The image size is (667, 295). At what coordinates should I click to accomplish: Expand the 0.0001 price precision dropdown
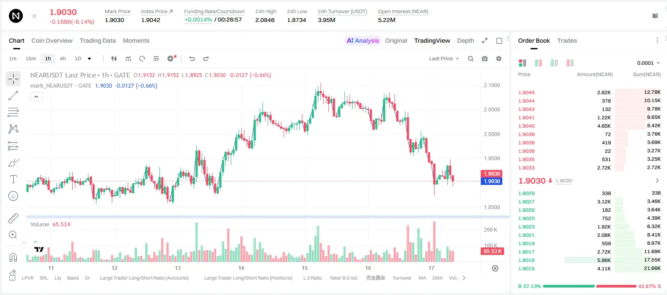click(x=649, y=63)
